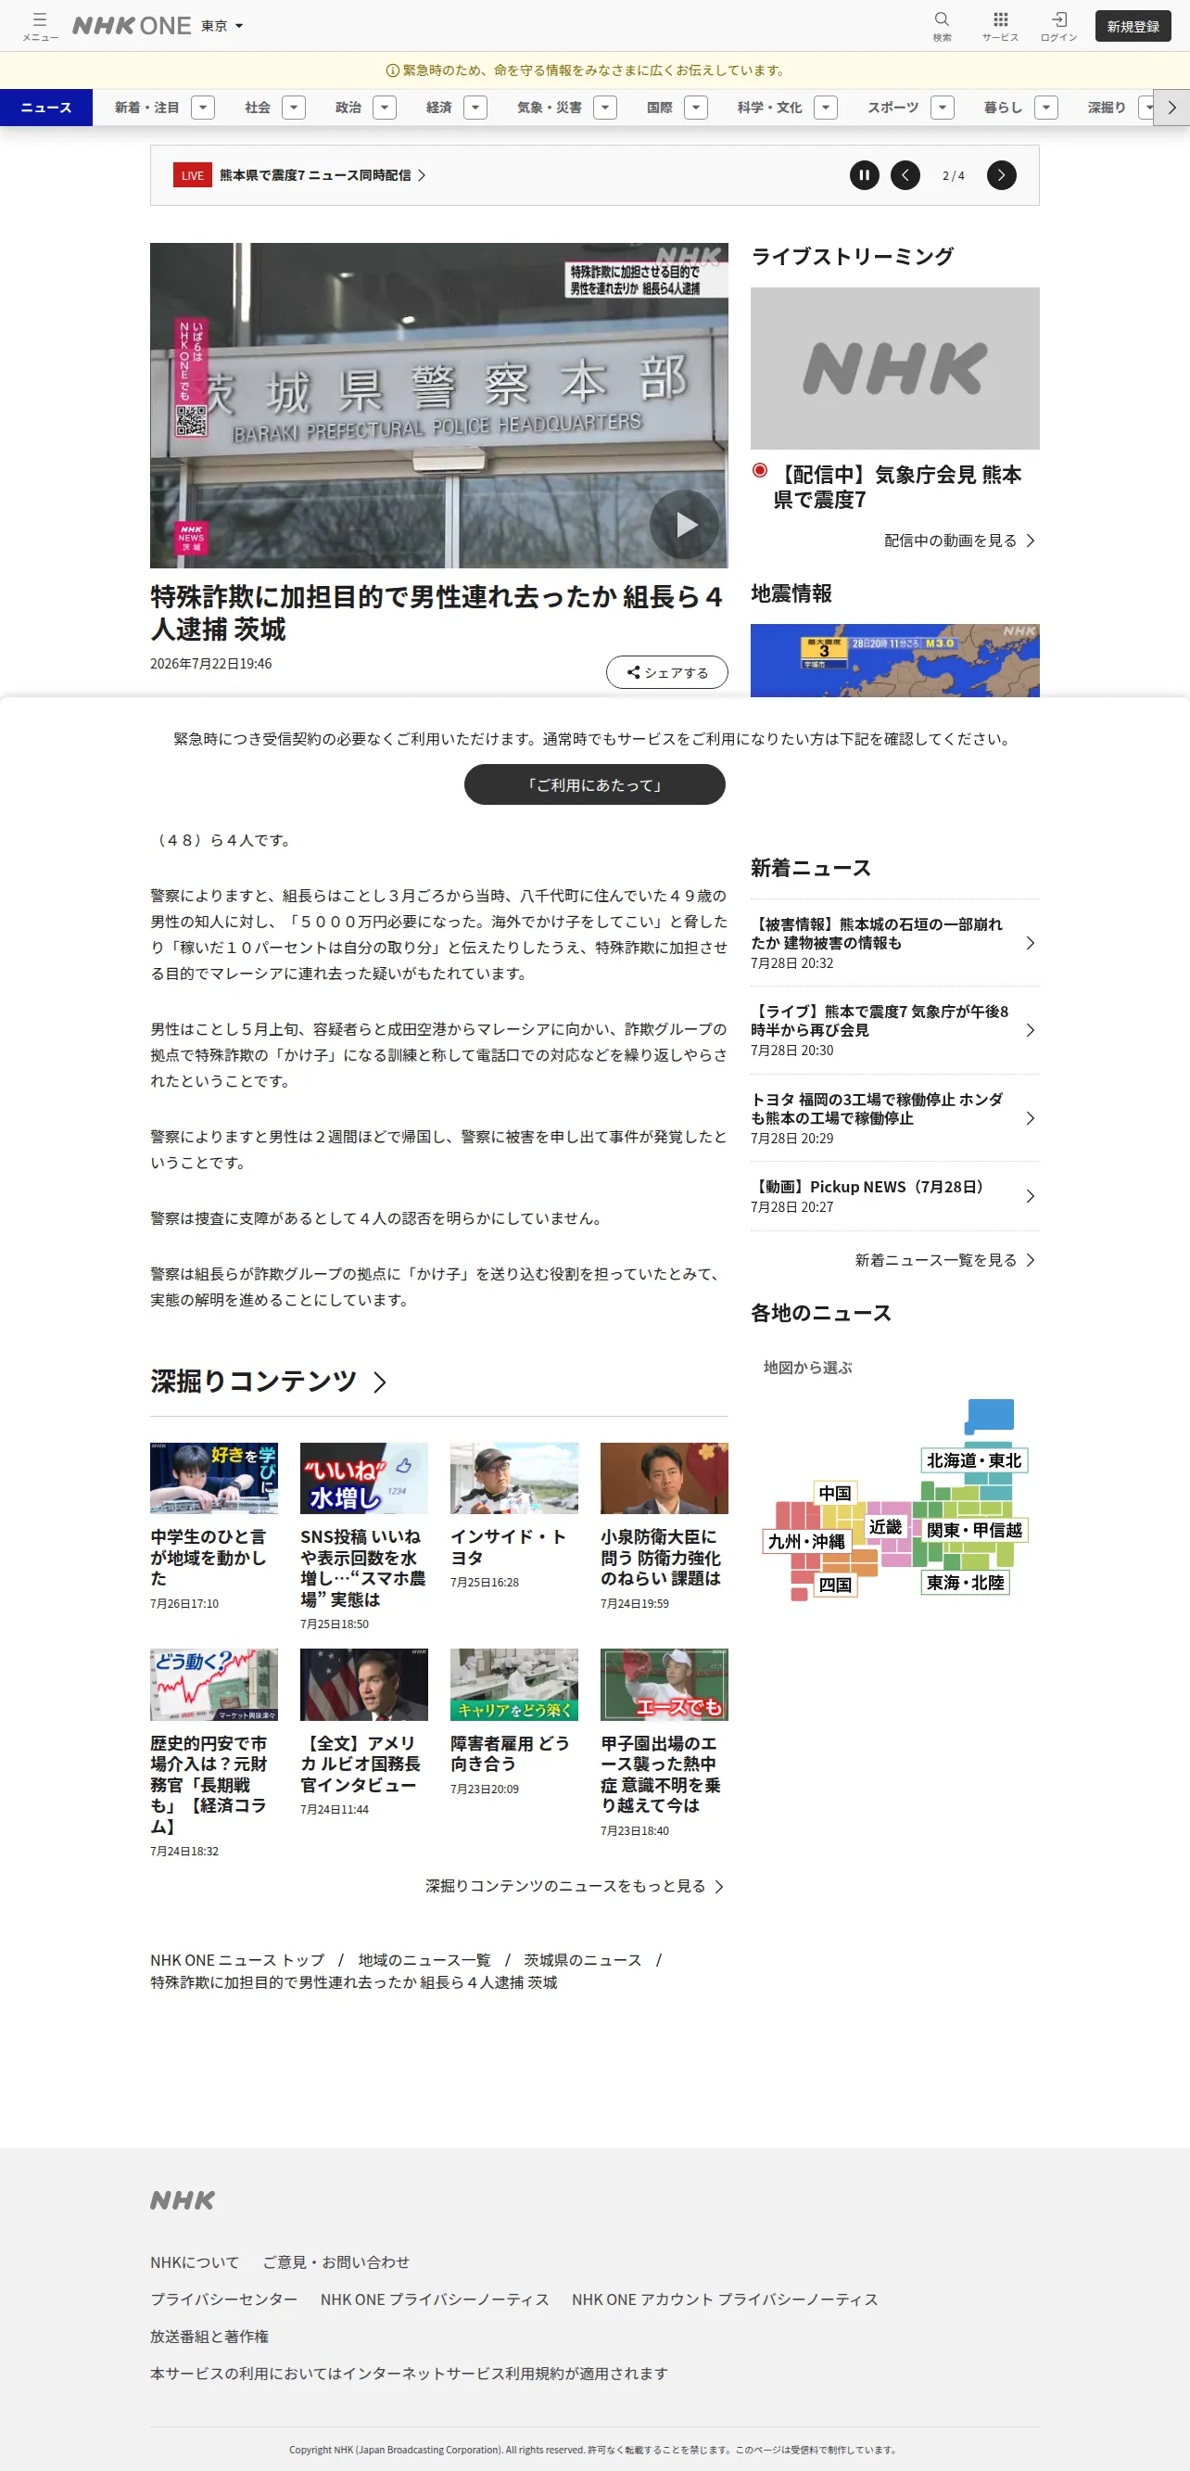Go to previous ticker headline

[905, 175]
